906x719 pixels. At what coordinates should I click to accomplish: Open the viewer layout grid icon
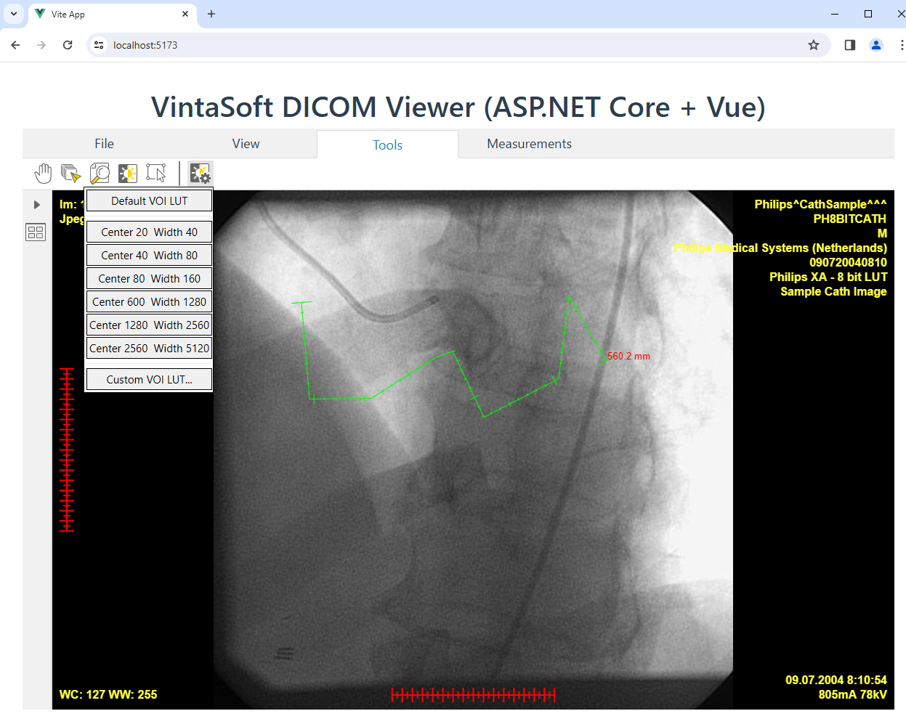pyautogui.click(x=36, y=232)
